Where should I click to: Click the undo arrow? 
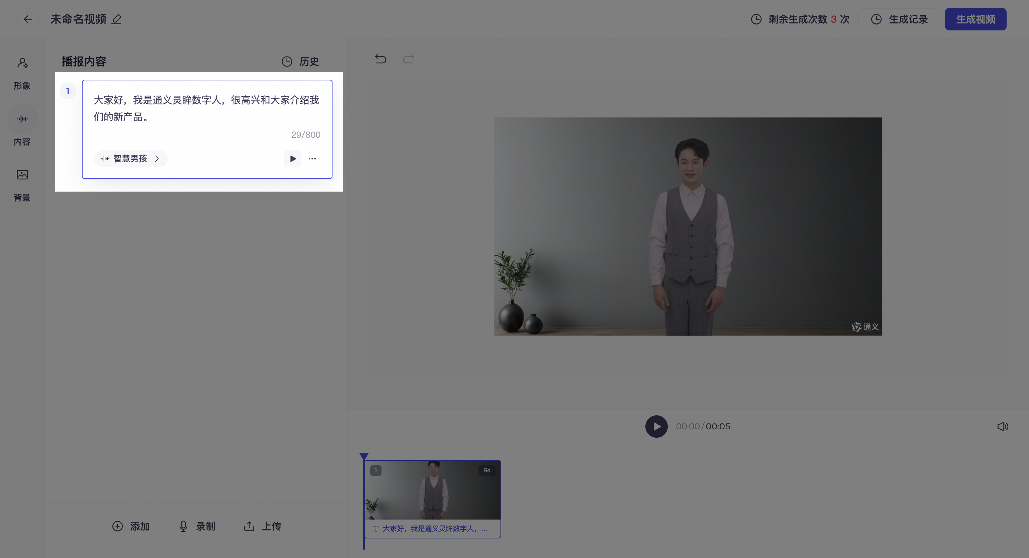[380, 59]
